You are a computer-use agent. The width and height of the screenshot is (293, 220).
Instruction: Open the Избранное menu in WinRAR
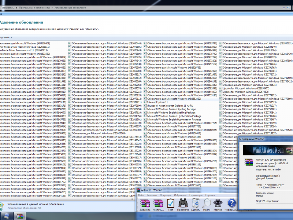coord(180,195)
